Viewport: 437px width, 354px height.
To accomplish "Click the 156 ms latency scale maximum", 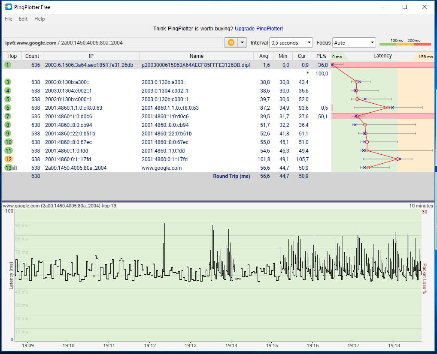I will tap(425, 57).
